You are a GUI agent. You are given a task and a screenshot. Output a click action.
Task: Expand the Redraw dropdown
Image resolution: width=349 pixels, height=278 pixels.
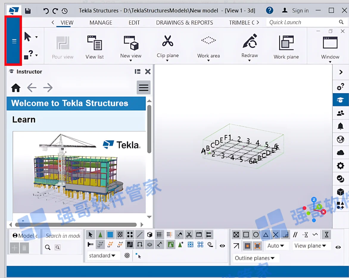pyautogui.click(x=250, y=60)
